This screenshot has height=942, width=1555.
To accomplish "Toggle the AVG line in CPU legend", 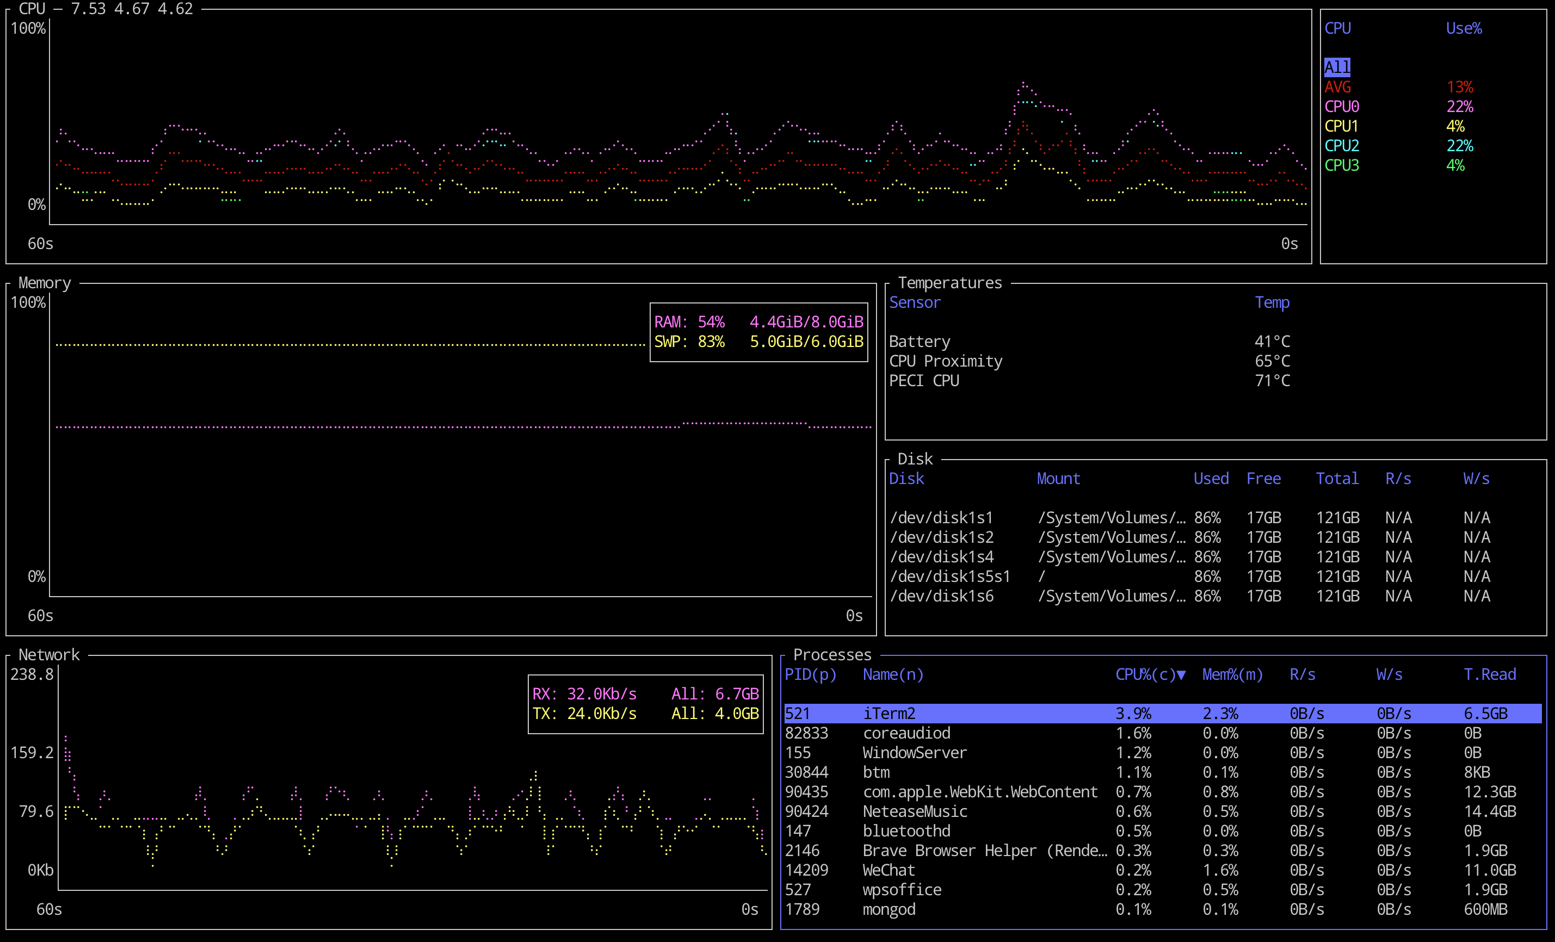I will (1337, 87).
